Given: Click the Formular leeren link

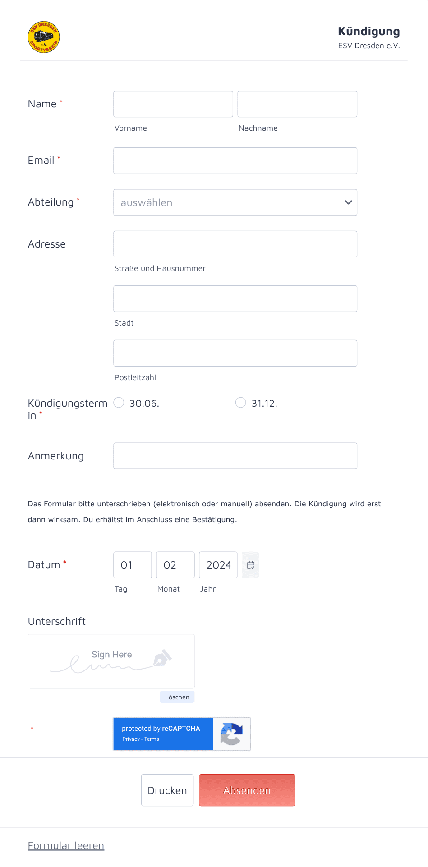Looking at the screenshot, I should pyautogui.click(x=66, y=846).
